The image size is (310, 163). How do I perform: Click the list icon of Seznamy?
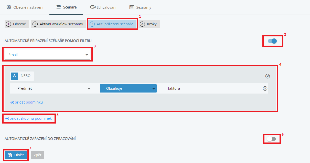pyautogui.click(x=132, y=7)
